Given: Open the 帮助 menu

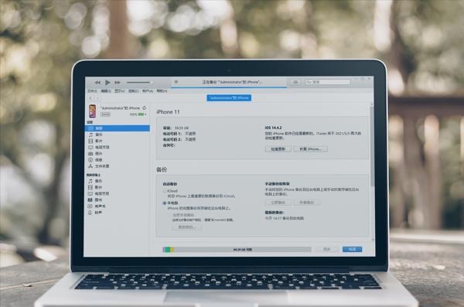Looking at the screenshot, I should (162, 91).
